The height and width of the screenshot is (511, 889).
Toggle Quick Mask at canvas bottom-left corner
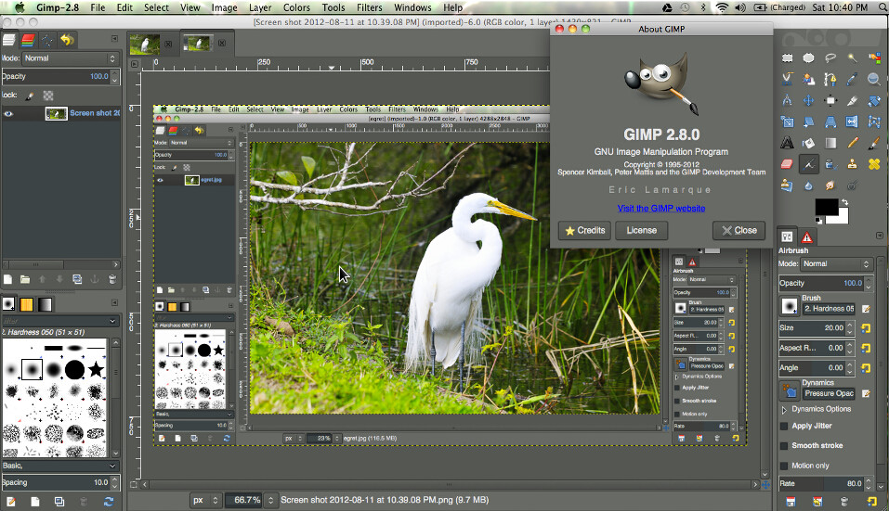134,484
